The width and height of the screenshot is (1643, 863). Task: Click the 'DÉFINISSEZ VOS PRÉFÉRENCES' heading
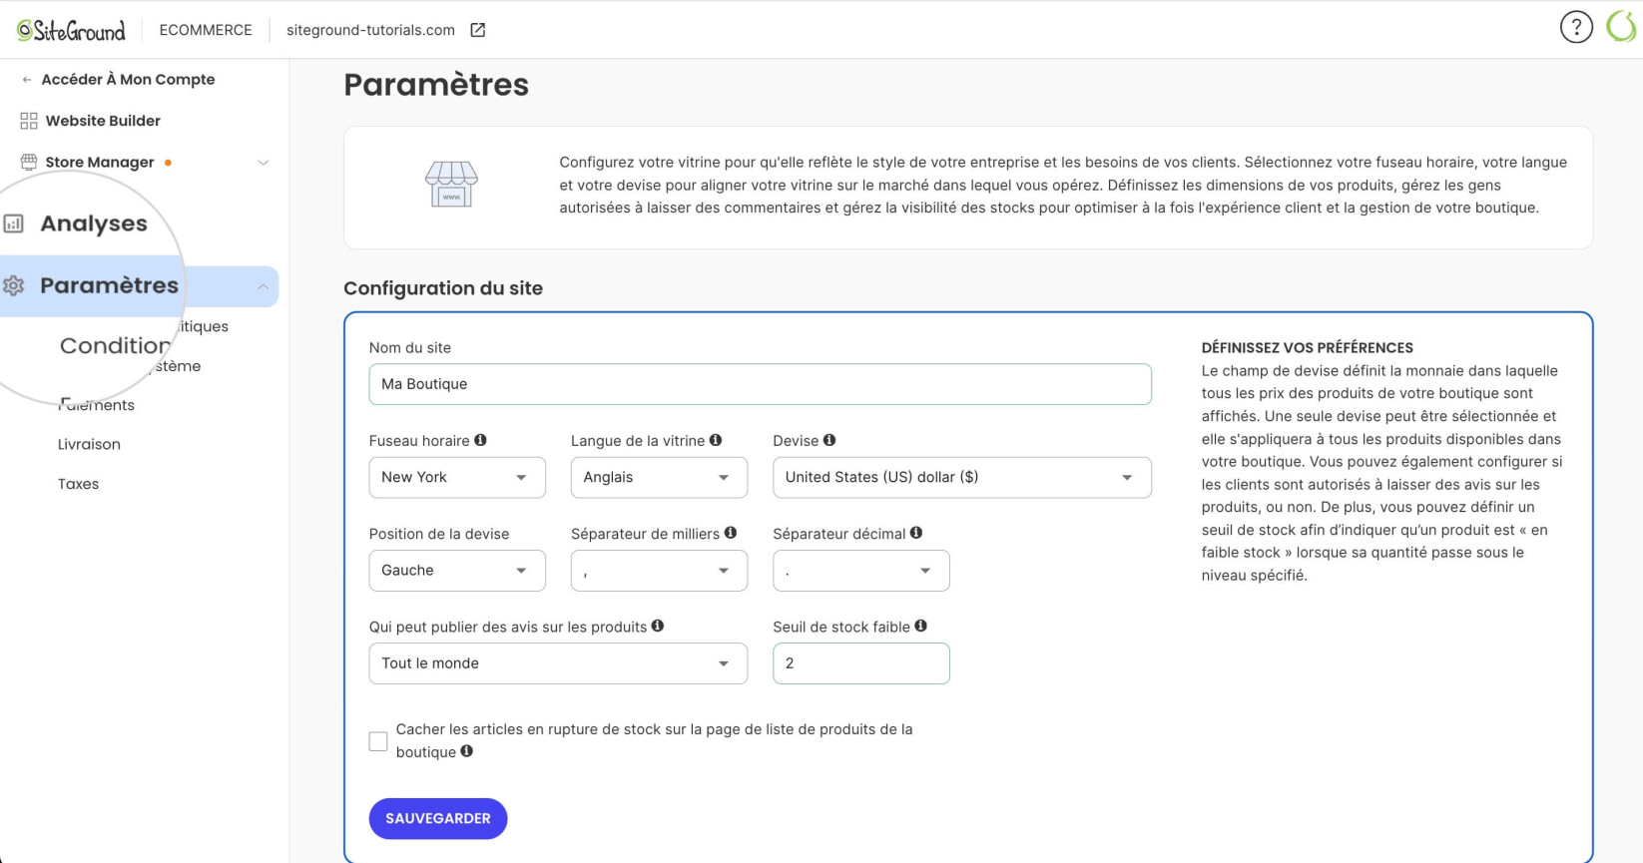(x=1308, y=347)
